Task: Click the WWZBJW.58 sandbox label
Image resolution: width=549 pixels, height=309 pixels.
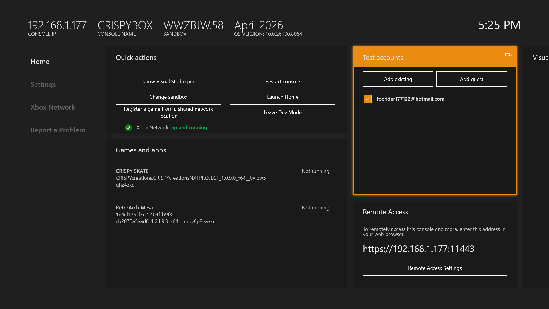Action: (x=193, y=25)
